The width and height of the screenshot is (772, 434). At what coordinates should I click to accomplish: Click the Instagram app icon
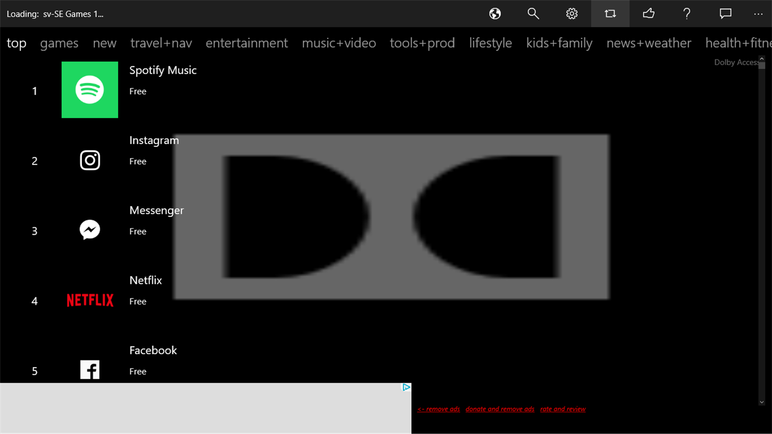pos(90,160)
